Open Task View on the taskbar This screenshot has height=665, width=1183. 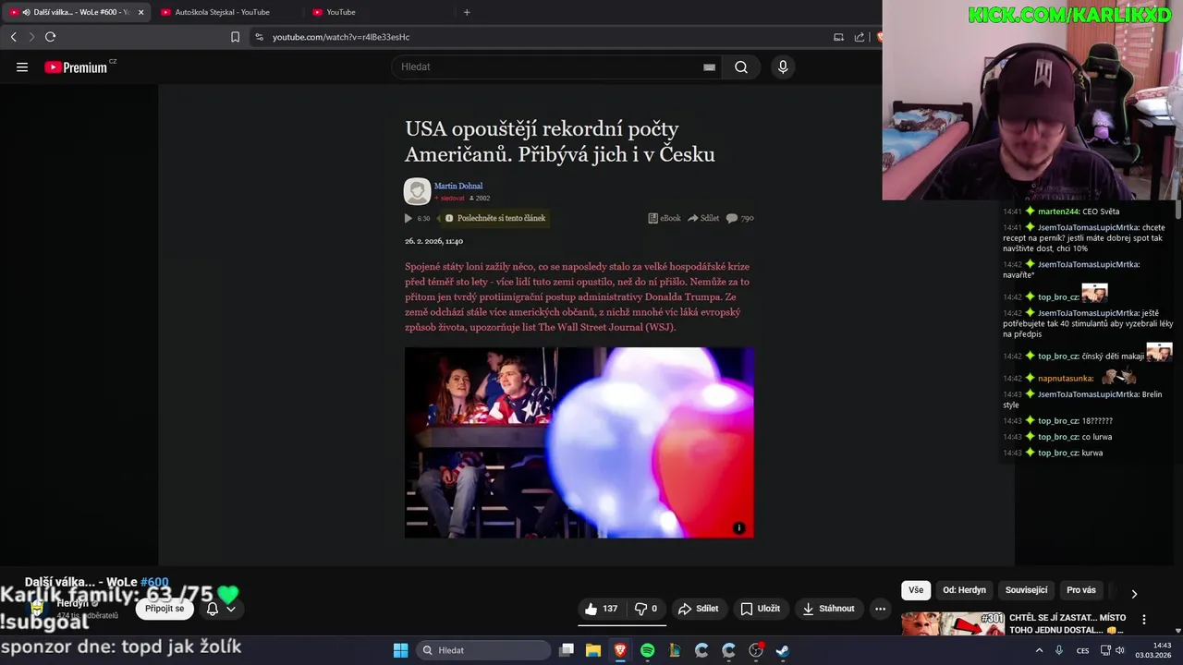(x=567, y=650)
